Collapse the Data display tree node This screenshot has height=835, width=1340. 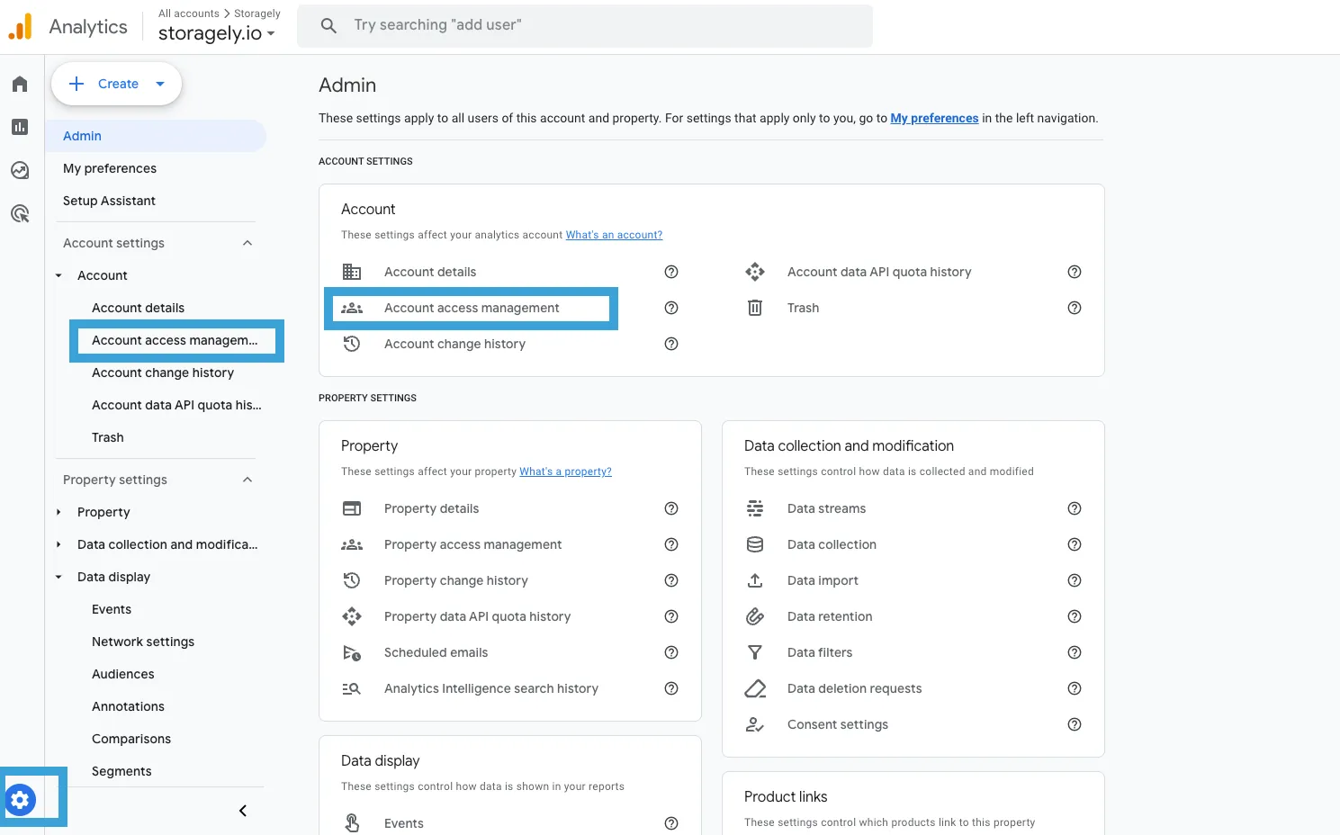coord(58,577)
